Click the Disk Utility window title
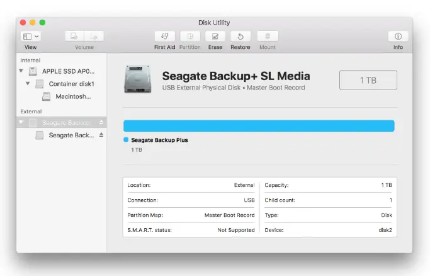The image size is (430, 276). pos(214,23)
